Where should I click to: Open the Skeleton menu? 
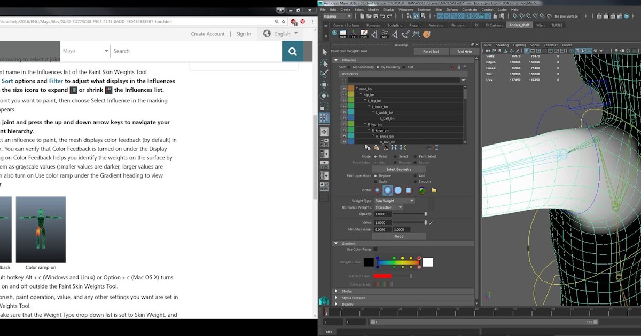(424, 10)
